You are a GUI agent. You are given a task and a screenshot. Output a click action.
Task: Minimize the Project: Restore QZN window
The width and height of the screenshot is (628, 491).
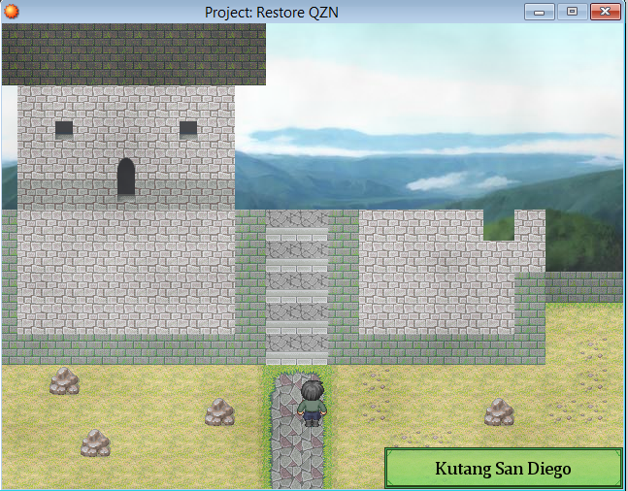click(539, 12)
